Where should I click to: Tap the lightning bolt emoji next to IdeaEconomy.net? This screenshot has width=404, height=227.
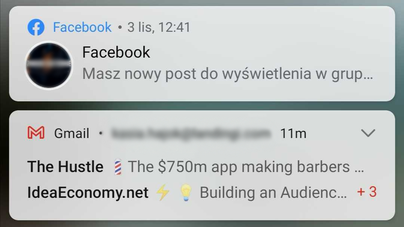[162, 192]
